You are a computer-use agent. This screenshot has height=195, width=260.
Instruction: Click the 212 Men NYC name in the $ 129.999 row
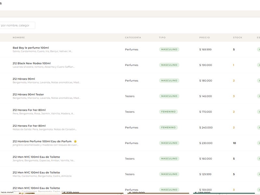coord(36,173)
